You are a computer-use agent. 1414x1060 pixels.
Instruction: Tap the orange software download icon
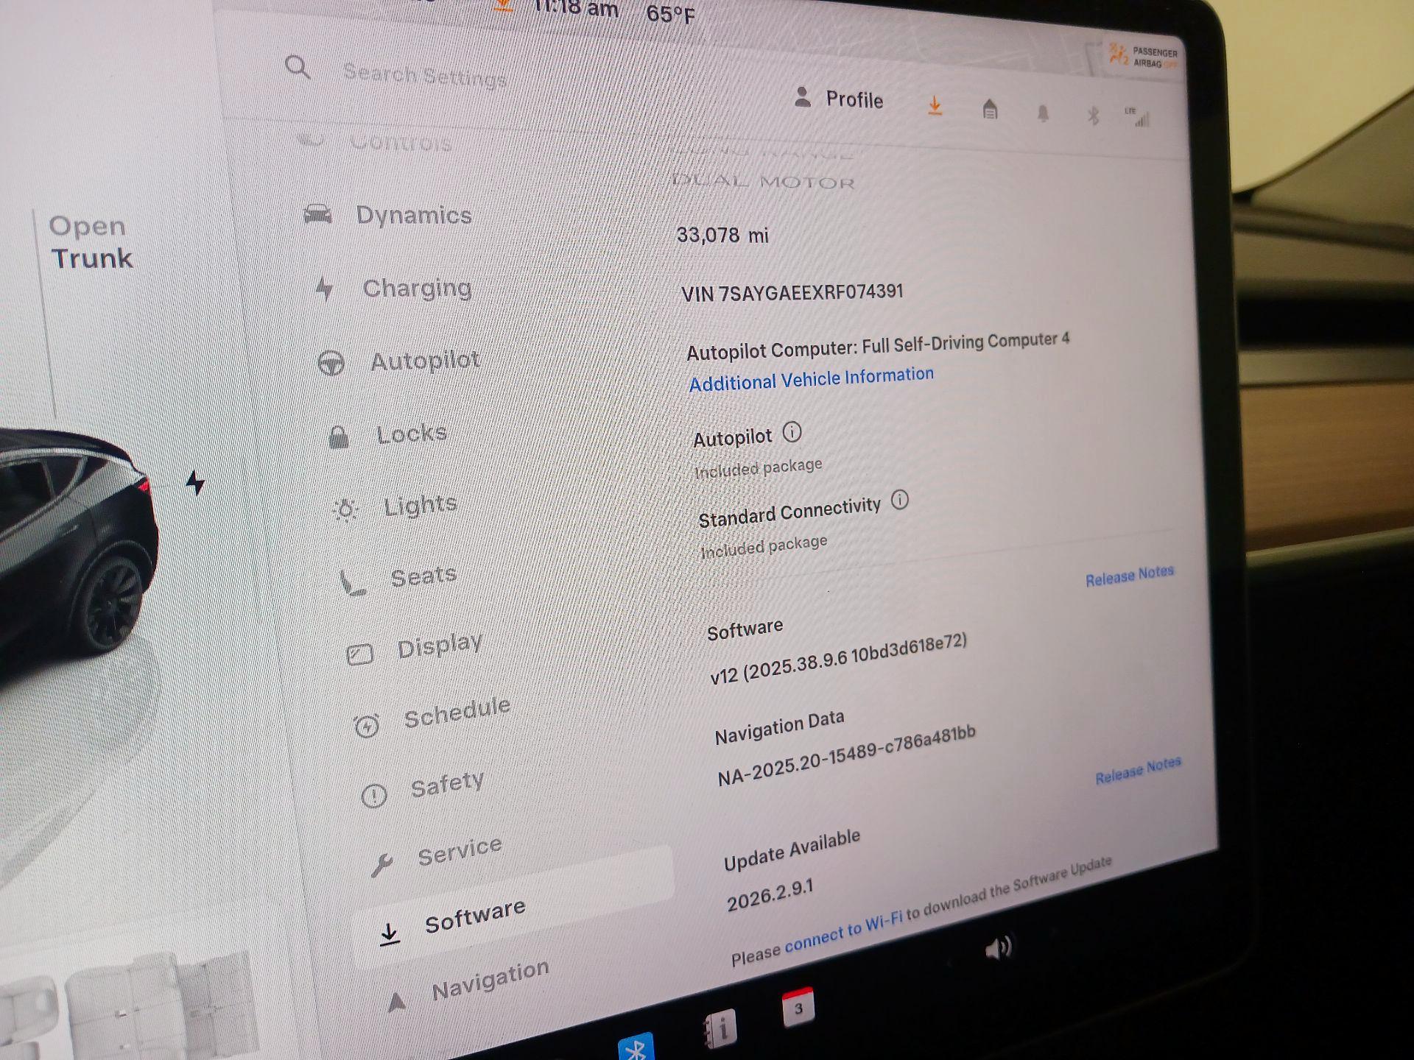pos(935,105)
